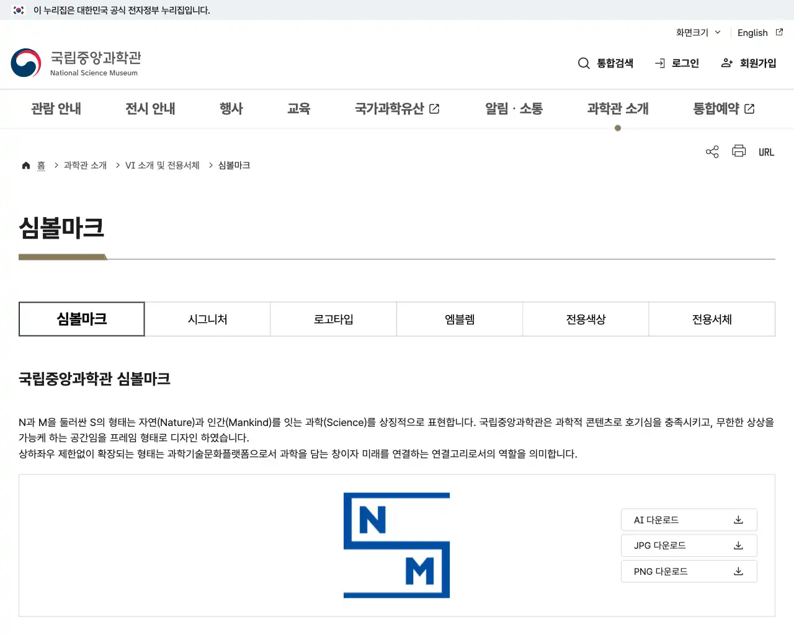The height and width of the screenshot is (635, 794).
Task: Click the blue NSM symbol mark image
Action: (x=396, y=545)
